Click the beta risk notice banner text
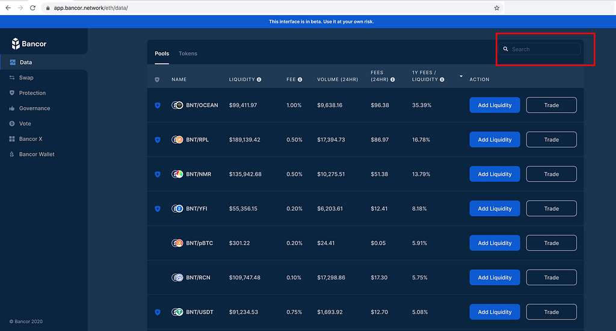Screen dimensions: 616x331 pos(321,22)
